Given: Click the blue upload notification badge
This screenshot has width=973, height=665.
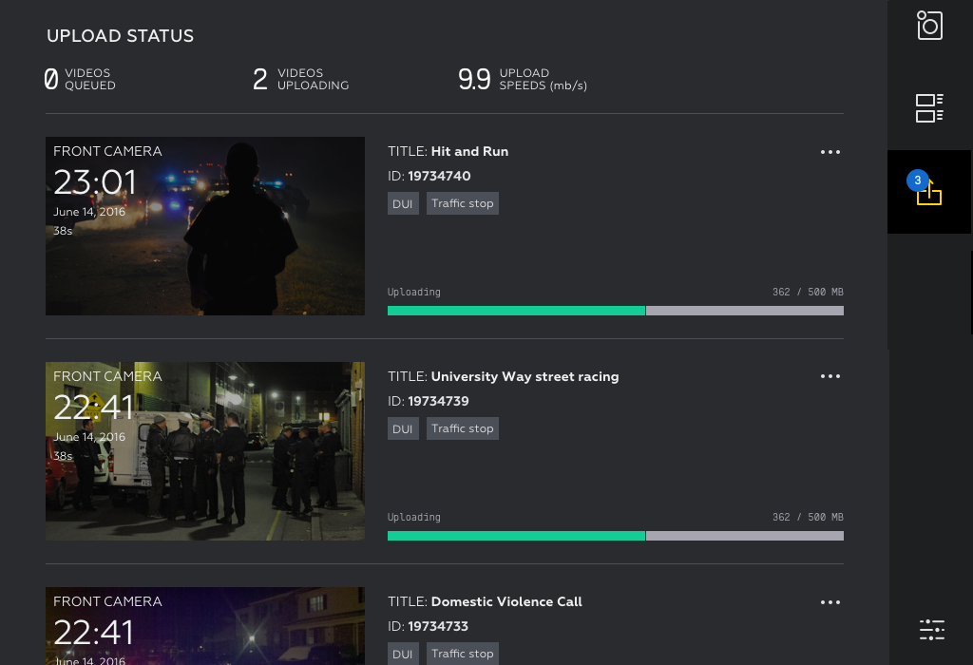Looking at the screenshot, I should (917, 180).
